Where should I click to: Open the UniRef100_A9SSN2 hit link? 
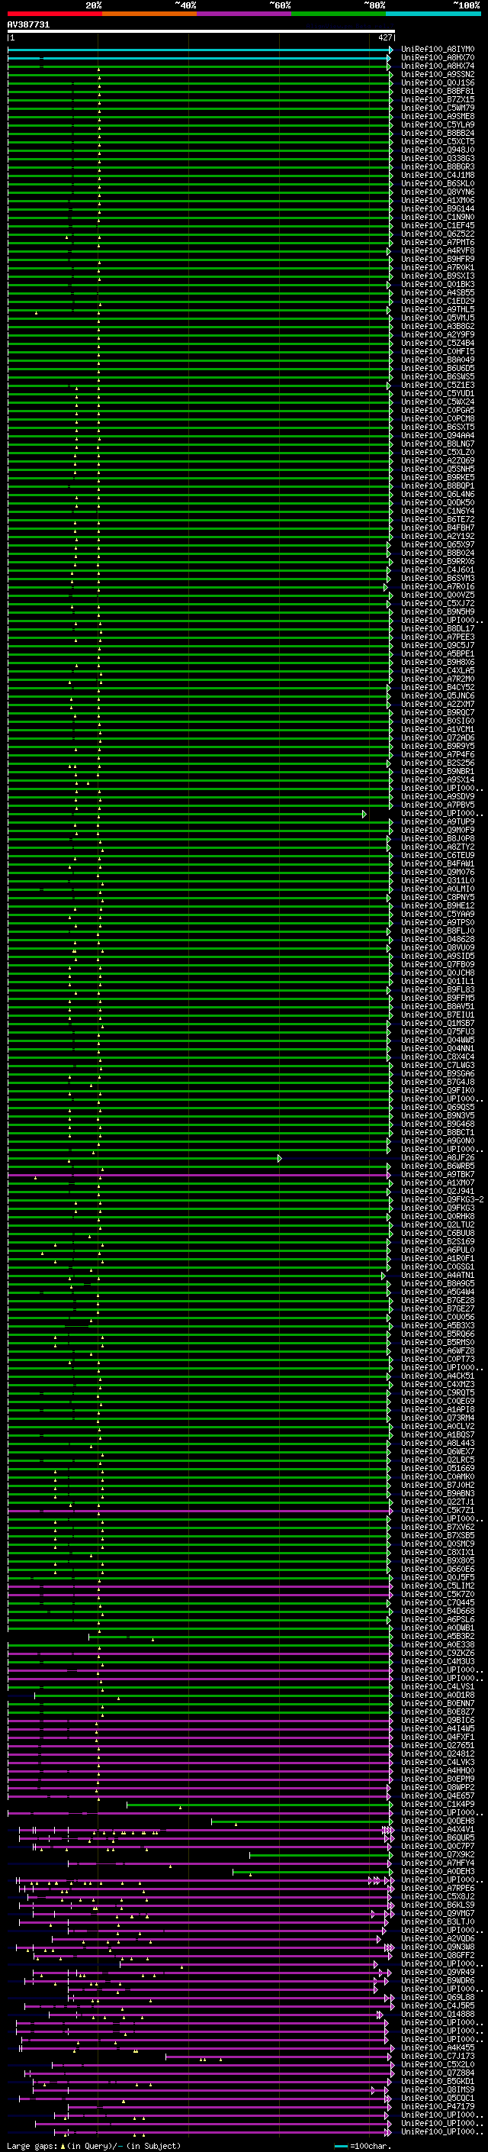[x=438, y=74]
